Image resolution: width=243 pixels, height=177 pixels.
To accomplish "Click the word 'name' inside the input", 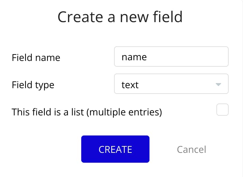I will pyautogui.click(x=134, y=57).
